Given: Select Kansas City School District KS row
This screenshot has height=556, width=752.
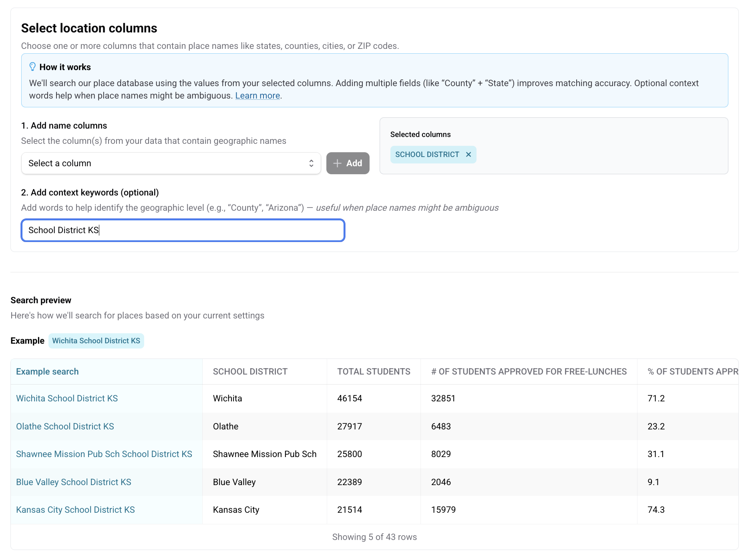Looking at the screenshot, I should pyautogui.click(x=75, y=510).
